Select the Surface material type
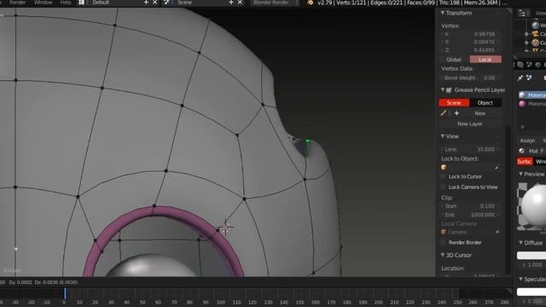 point(525,161)
